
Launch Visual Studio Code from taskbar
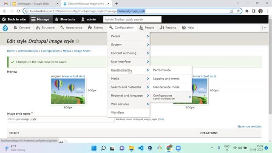[141, 148]
